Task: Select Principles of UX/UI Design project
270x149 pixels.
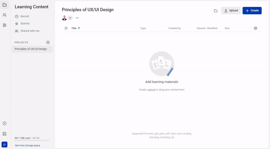Action: tap(32, 49)
